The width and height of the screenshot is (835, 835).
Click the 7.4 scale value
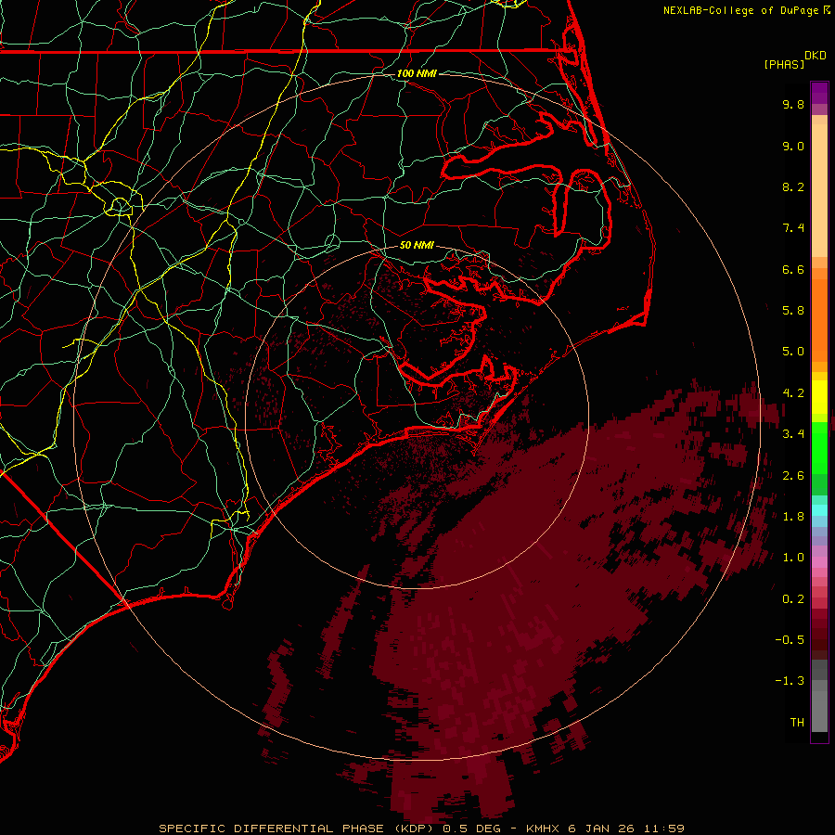coord(793,228)
